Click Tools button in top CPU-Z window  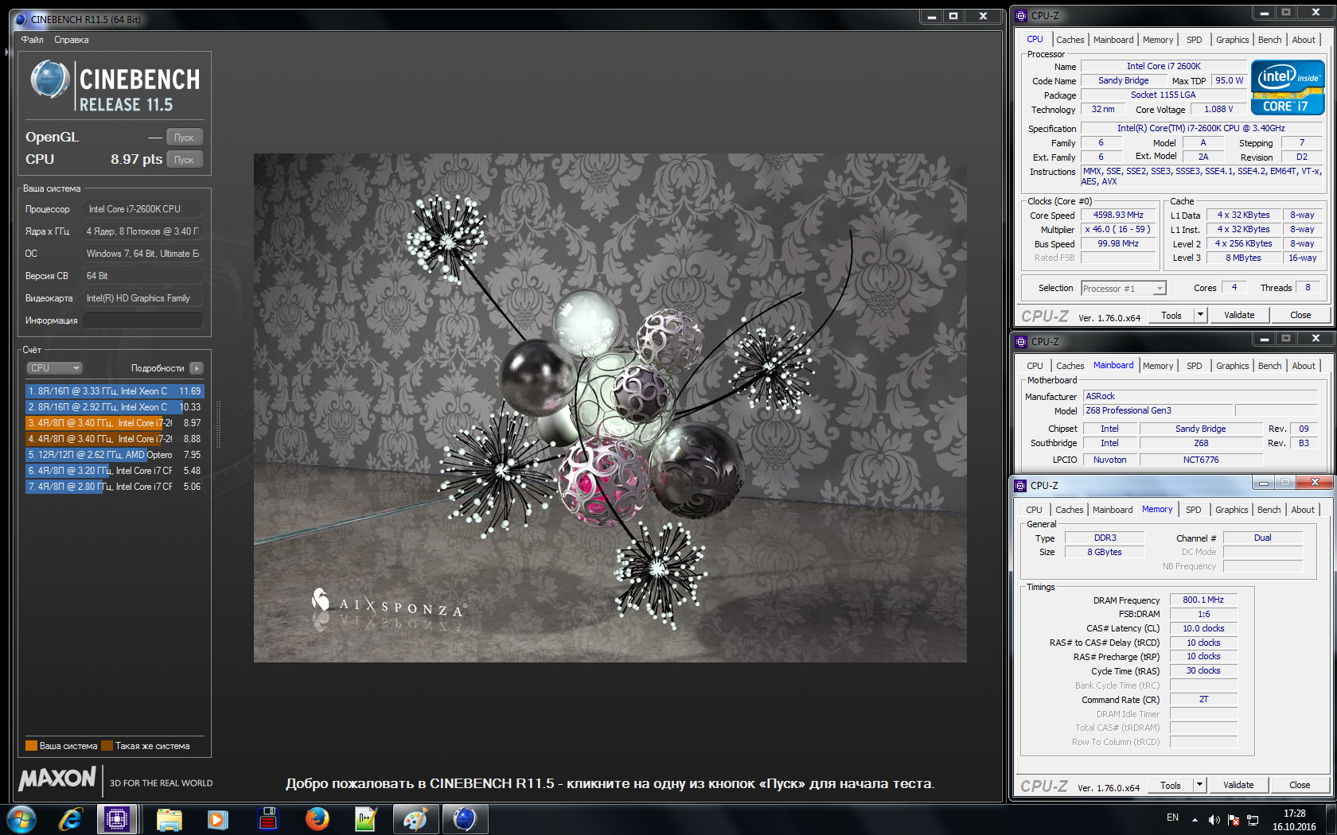tap(1171, 315)
